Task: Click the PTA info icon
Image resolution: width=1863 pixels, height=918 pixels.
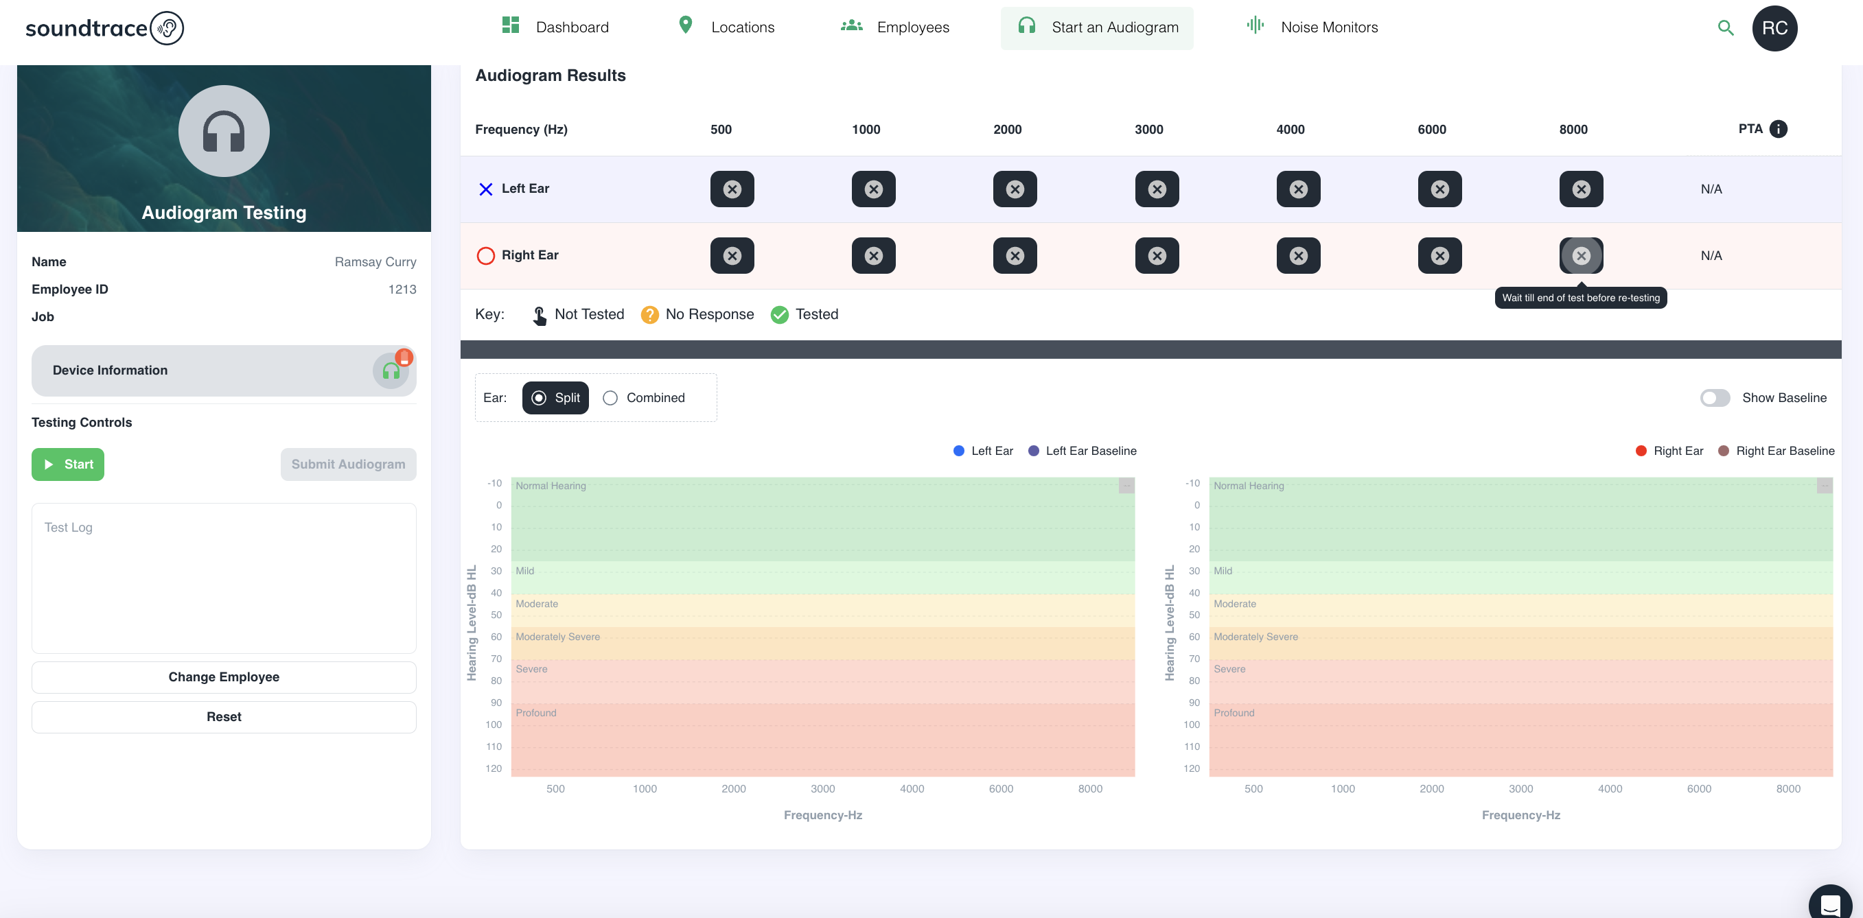Action: pos(1778,129)
